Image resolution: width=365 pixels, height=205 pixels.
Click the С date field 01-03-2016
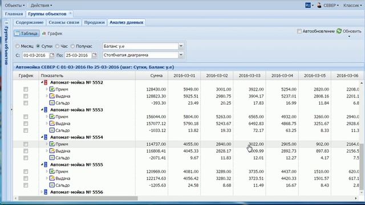35,55
